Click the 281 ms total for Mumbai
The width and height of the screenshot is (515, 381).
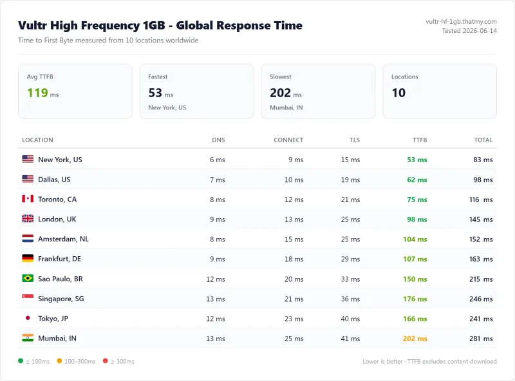(x=481, y=339)
